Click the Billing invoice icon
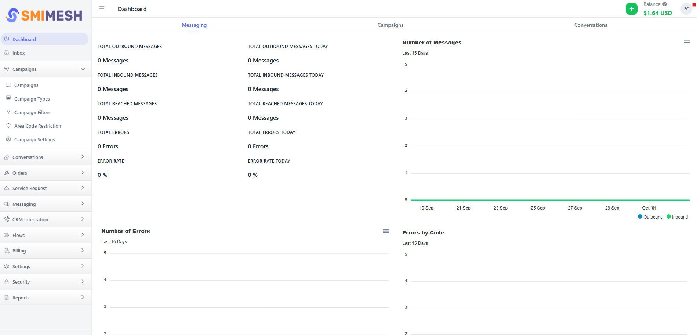Viewport: 697px width, 335px height. 7,251
